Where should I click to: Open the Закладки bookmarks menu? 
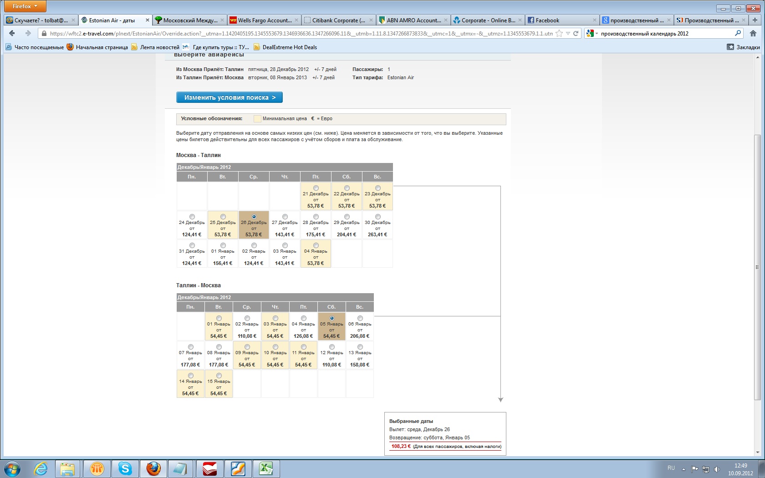pyautogui.click(x=744, y=47)
